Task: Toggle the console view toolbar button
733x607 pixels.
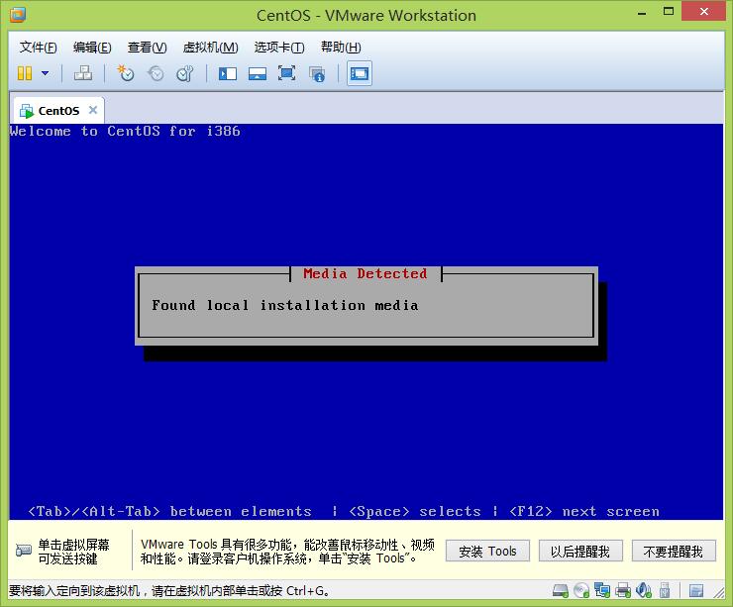Action: pyautogui.click(x=360, y=73)
